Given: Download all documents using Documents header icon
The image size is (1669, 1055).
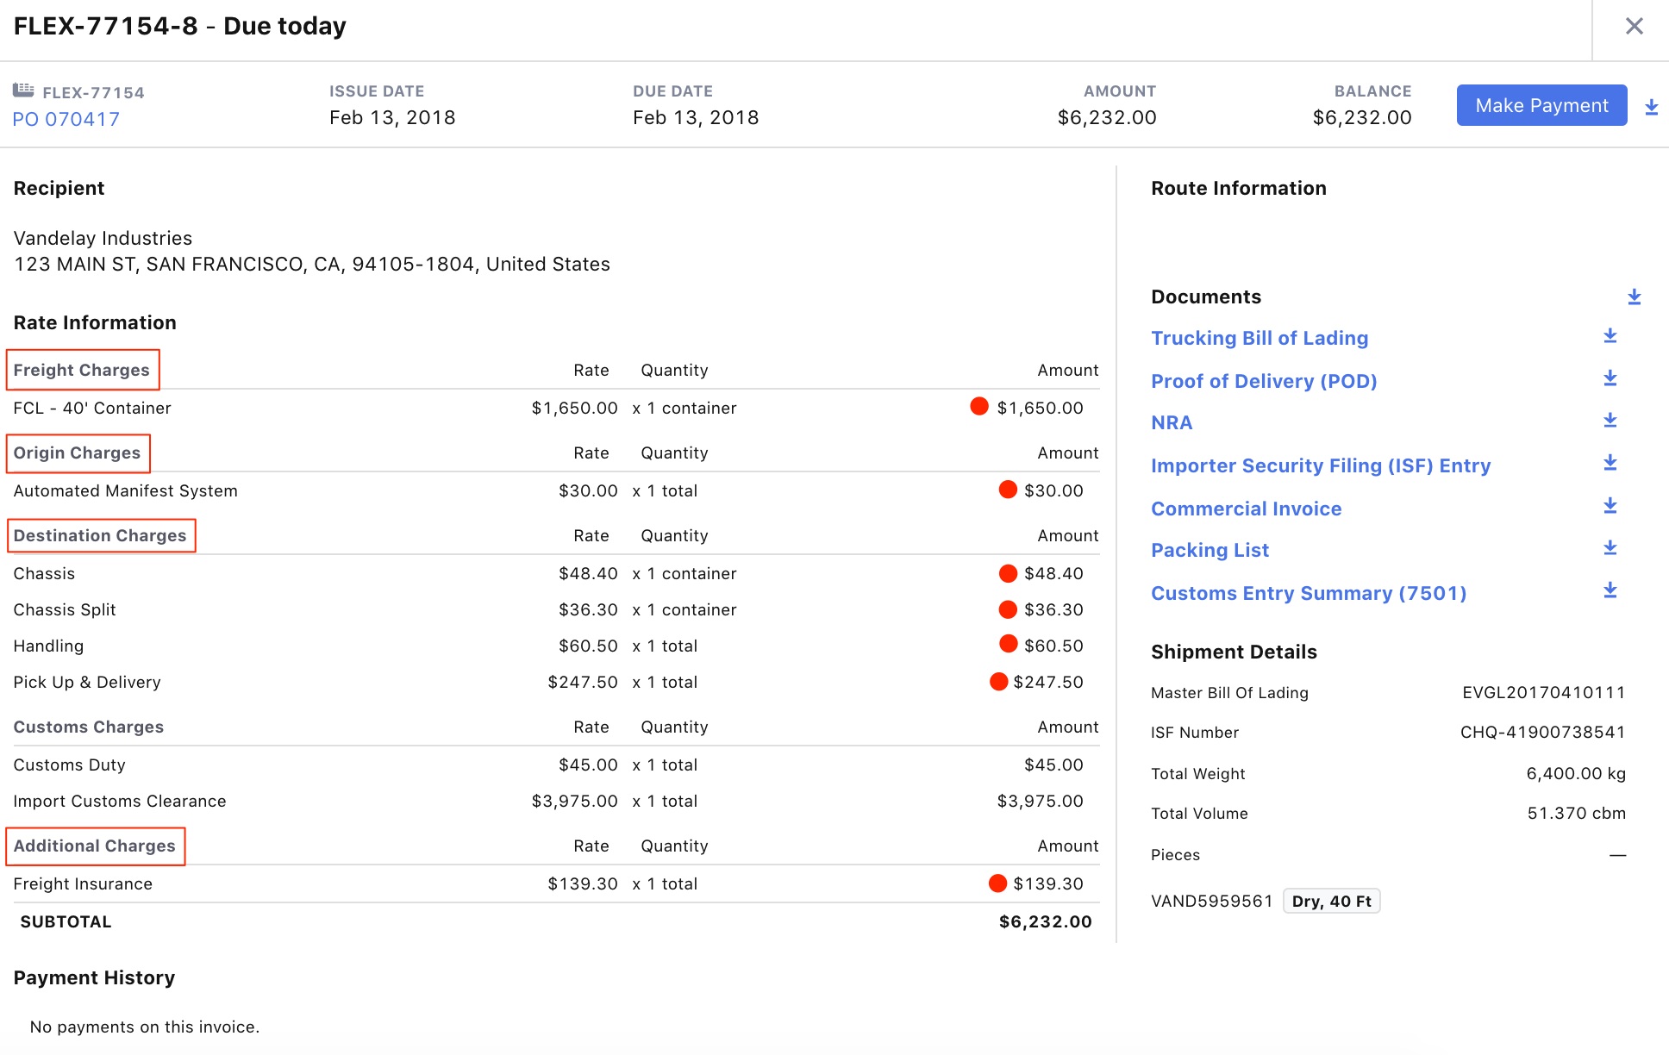Looking at the screenshot, I should pos(1634,297).
